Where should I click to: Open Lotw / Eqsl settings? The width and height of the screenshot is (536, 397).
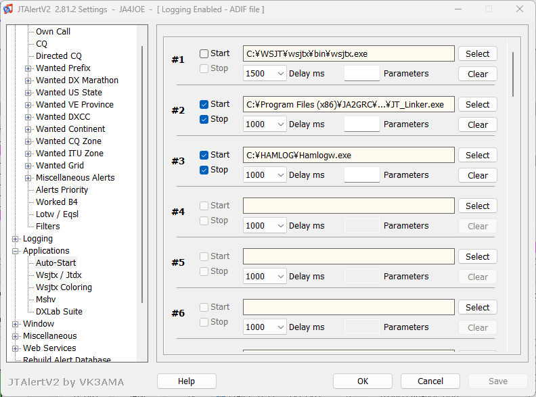tap(57, 214)
